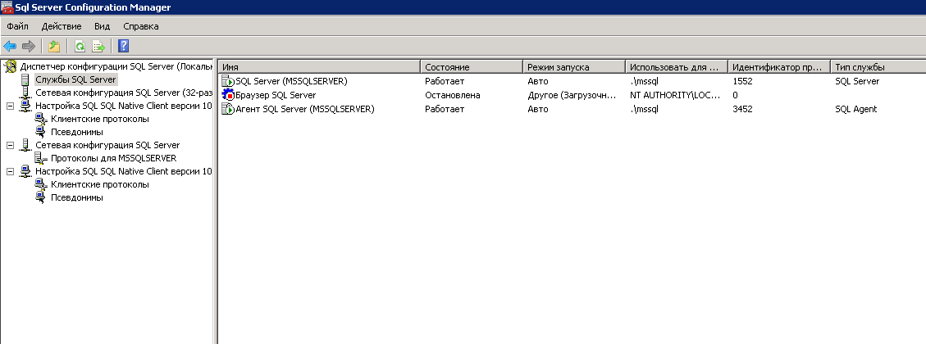This screenshot has width=926, height=344.
Task: Click process ID 0 of Браузер row
Action: tap(735, 95)
